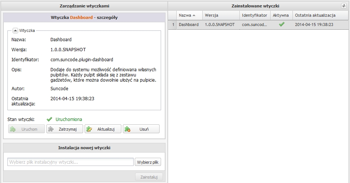Click the Wybierz plik button
Screen dimensions: 350x183
pos(148,162)
